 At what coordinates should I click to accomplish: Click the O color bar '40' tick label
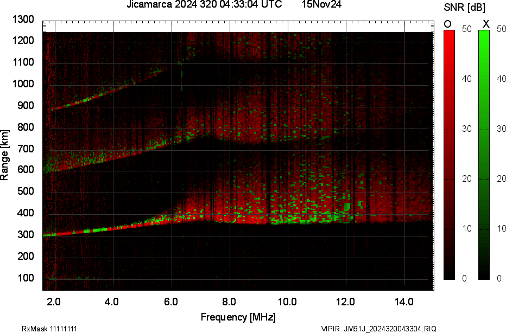tap(466, 79)
